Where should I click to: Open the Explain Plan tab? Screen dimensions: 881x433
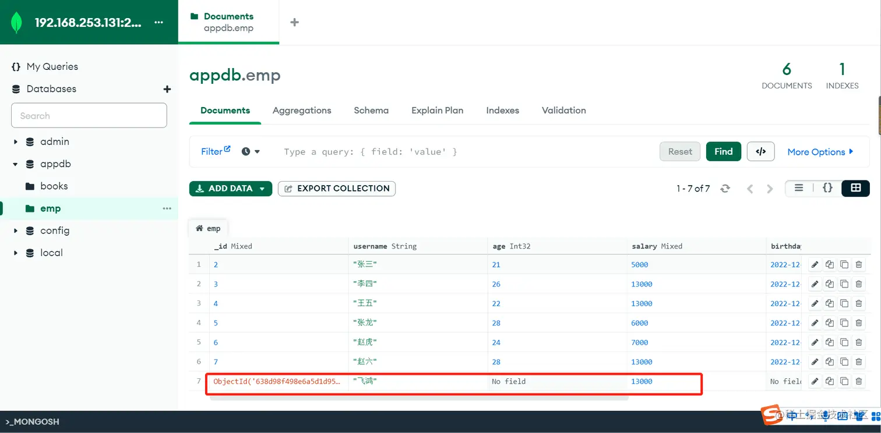438,111
